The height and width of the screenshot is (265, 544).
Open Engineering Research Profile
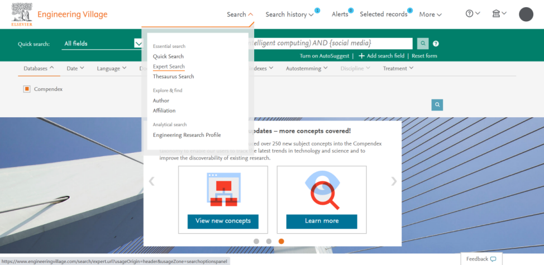click(x=187, y=135)
